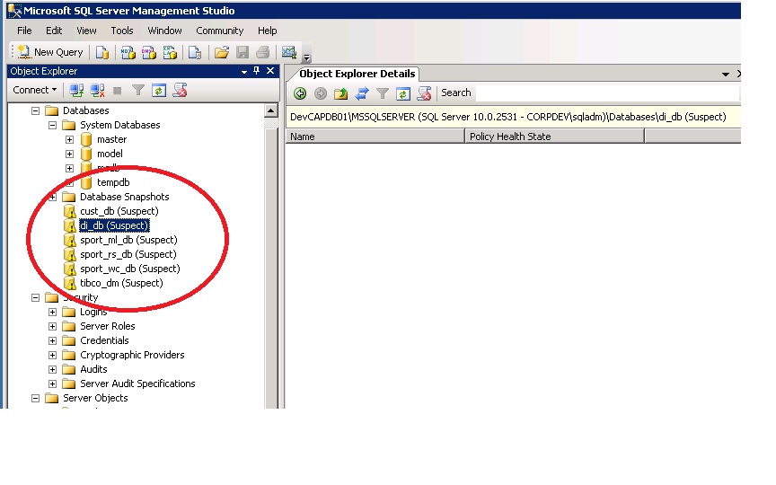Expand the model database node
This screenshot has height=485, width=776.
point(70,154)
